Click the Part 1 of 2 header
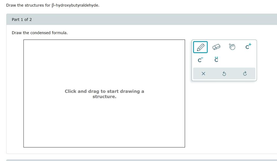 pos(22,19)
